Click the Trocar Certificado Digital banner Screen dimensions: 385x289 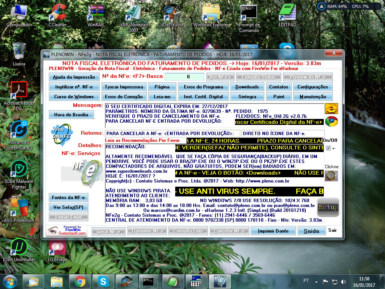(279, 122)
